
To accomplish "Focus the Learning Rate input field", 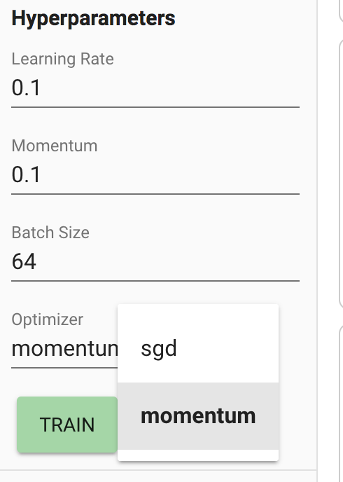I will pyautogui.click(x=155, y=88).
